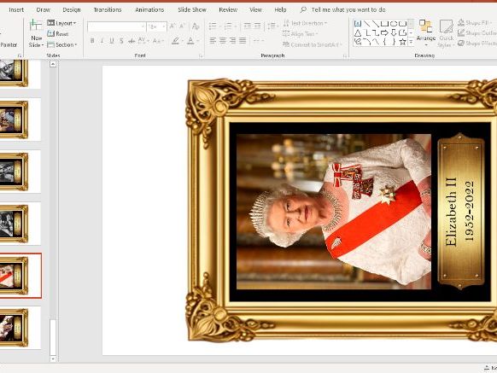Expand the shapes gallery More arrow
This screenshot has width=497, height=373.
click(x=411, y=42)
